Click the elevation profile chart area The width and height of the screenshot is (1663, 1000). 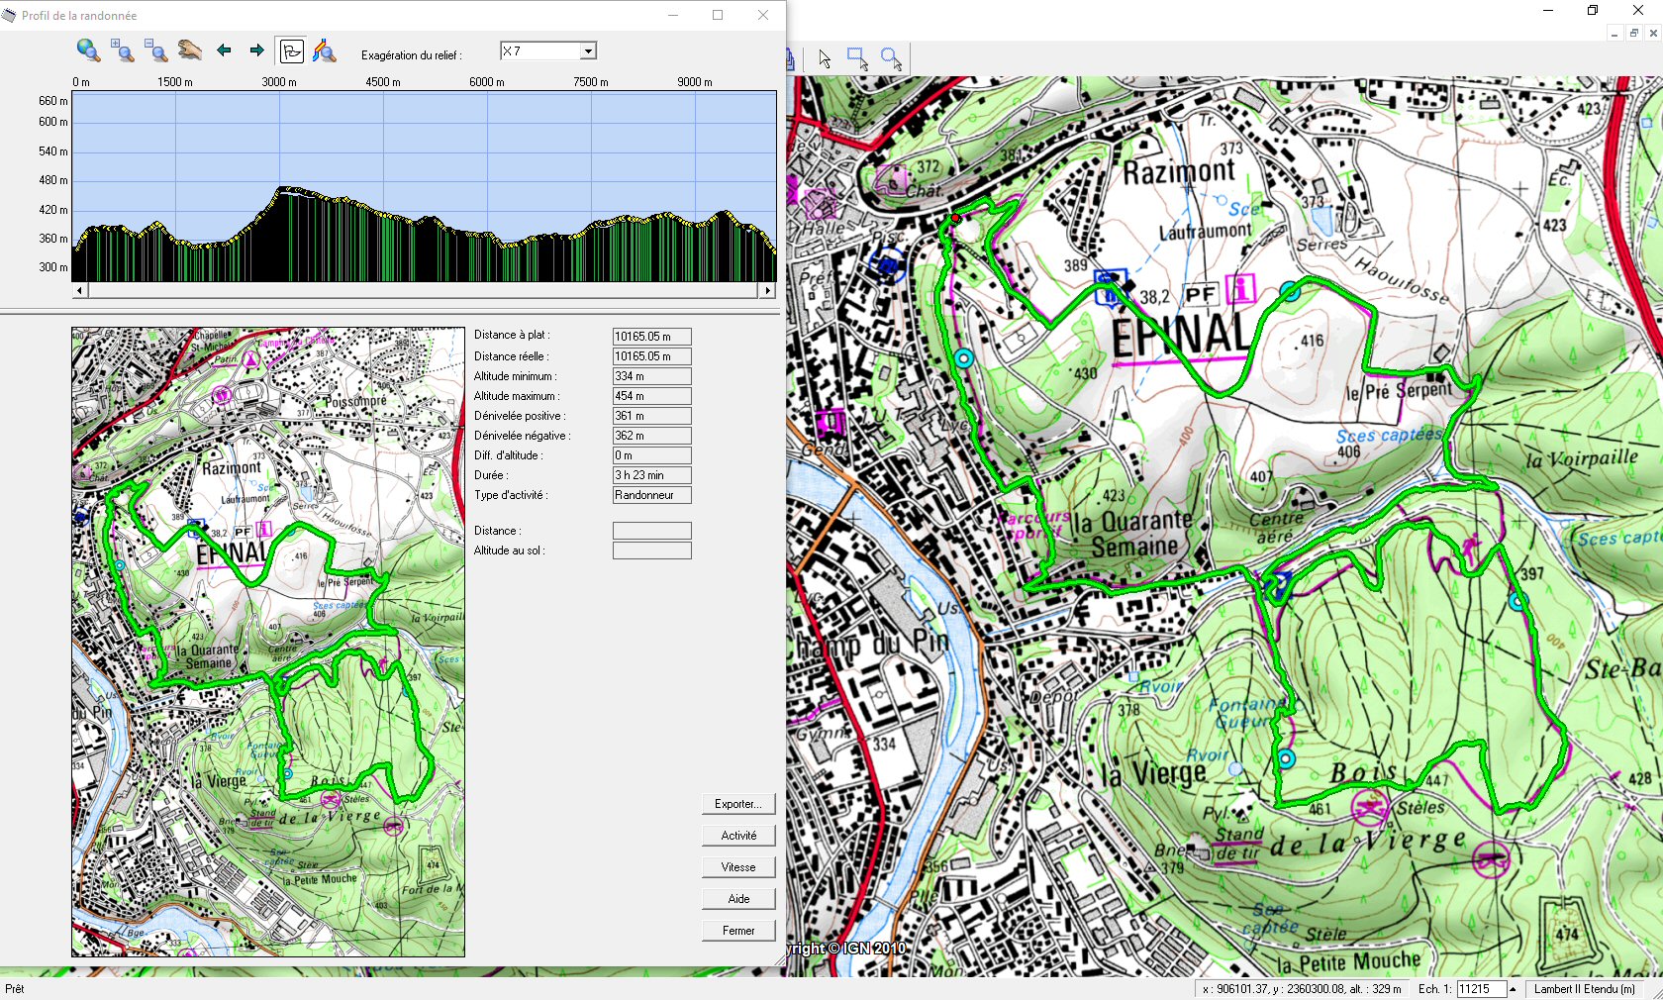(x=424, y=186)
